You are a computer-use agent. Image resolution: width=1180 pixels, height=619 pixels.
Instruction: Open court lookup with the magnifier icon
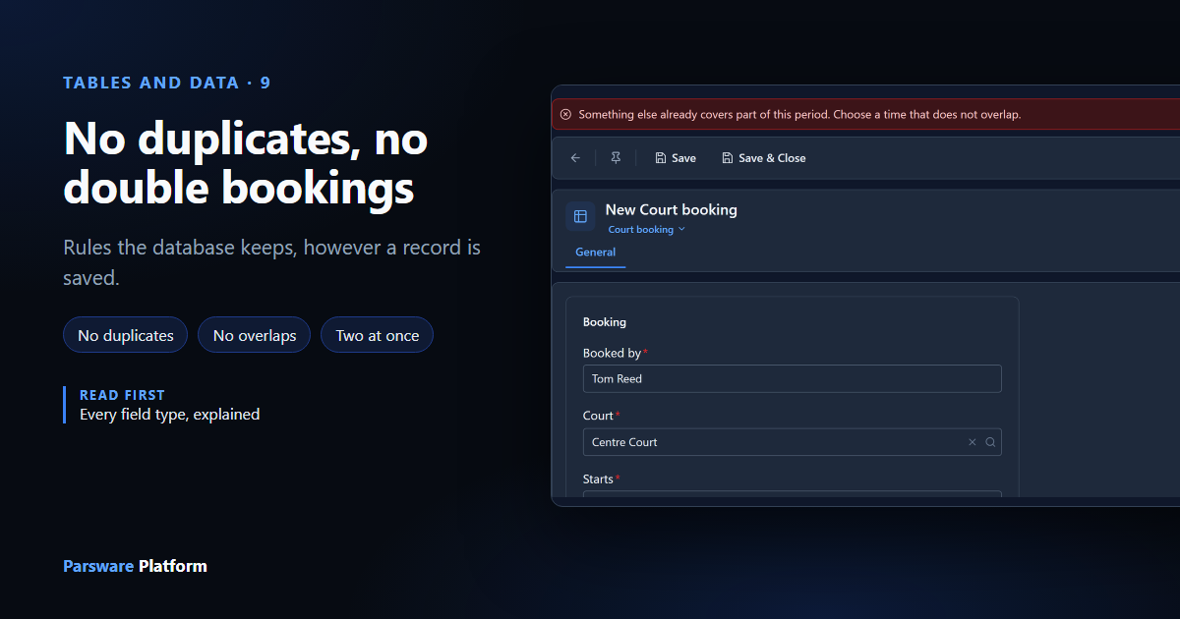tap(990, 442)
